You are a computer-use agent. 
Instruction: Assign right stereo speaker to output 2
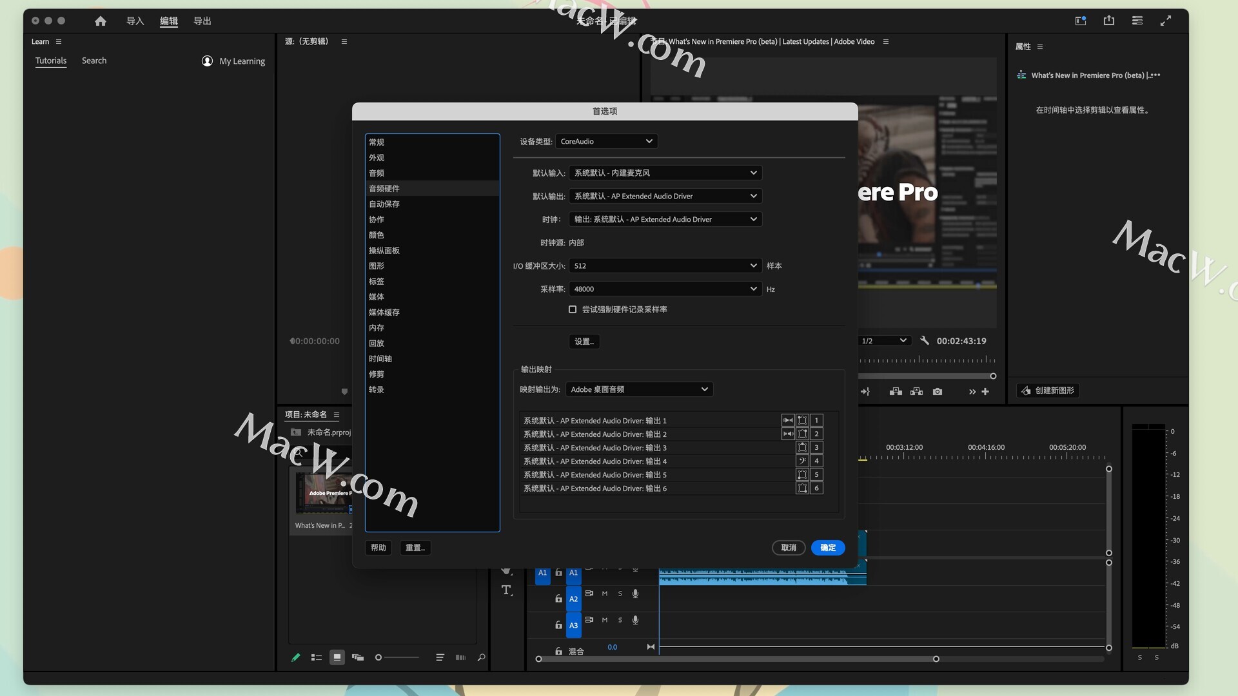(x=788, y=434)
